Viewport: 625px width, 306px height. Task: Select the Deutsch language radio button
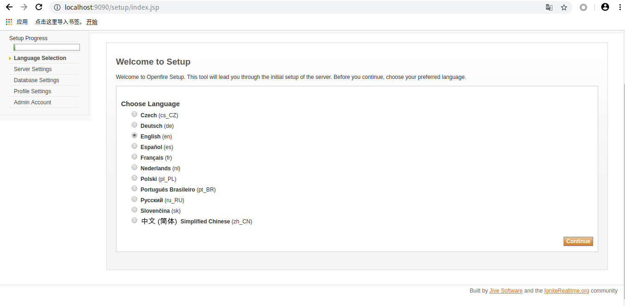[134, 125]
